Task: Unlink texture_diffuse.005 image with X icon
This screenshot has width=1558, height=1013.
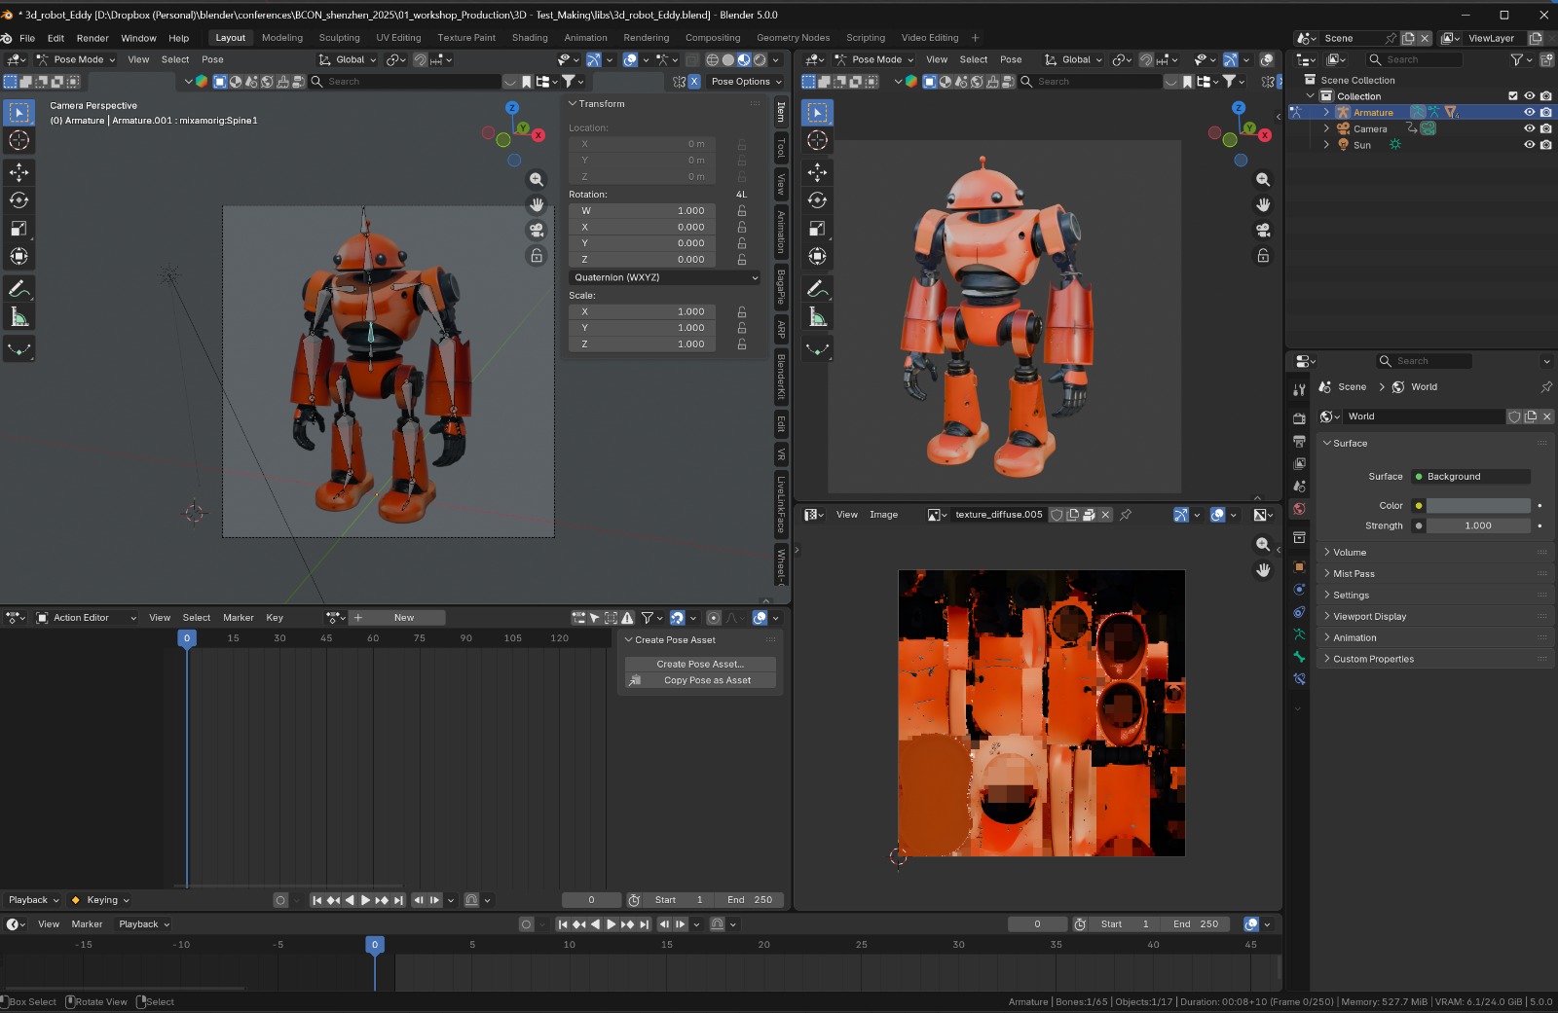Action: tap(1105, 515)
